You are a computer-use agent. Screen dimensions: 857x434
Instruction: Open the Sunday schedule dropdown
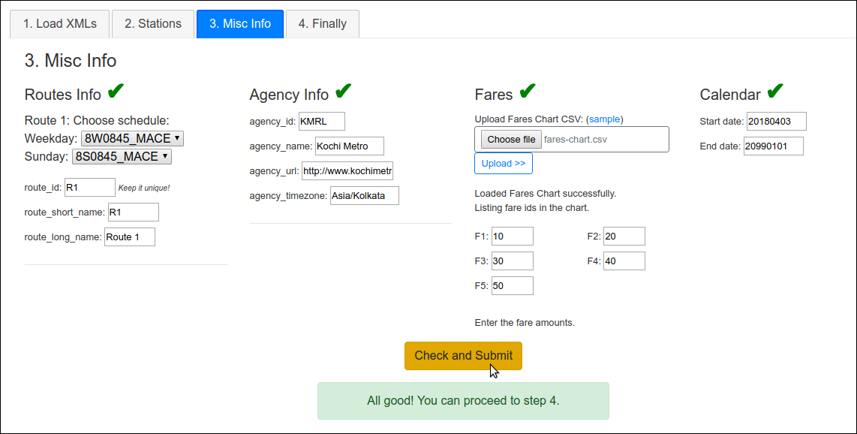pyautogui.click(x=122, y=157)
